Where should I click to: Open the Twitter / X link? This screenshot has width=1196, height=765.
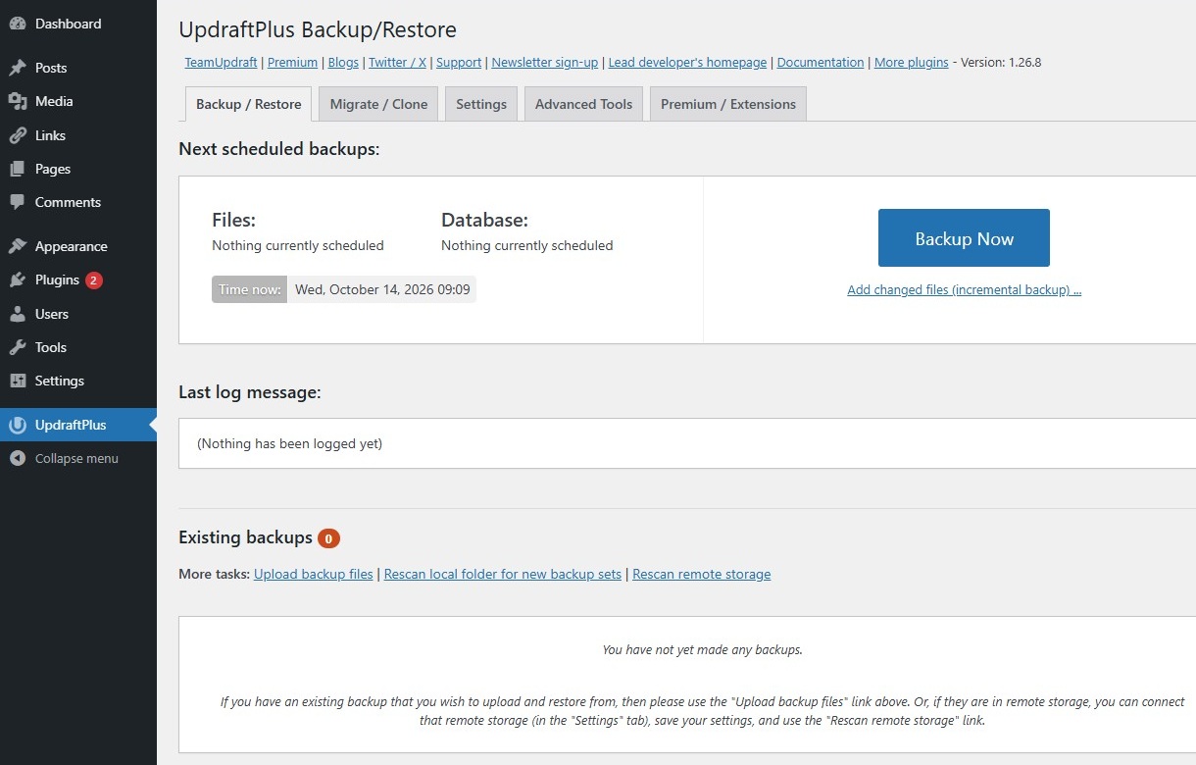(x=397, y=62)
